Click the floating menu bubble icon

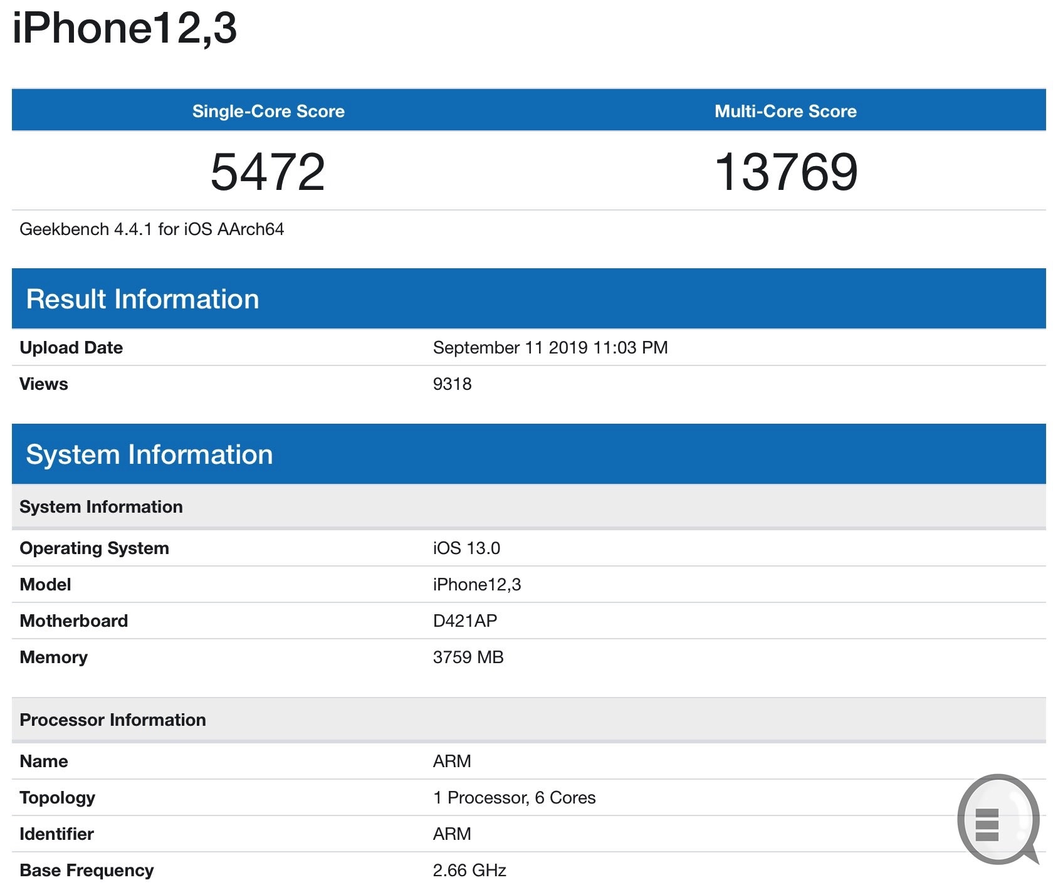998,820
